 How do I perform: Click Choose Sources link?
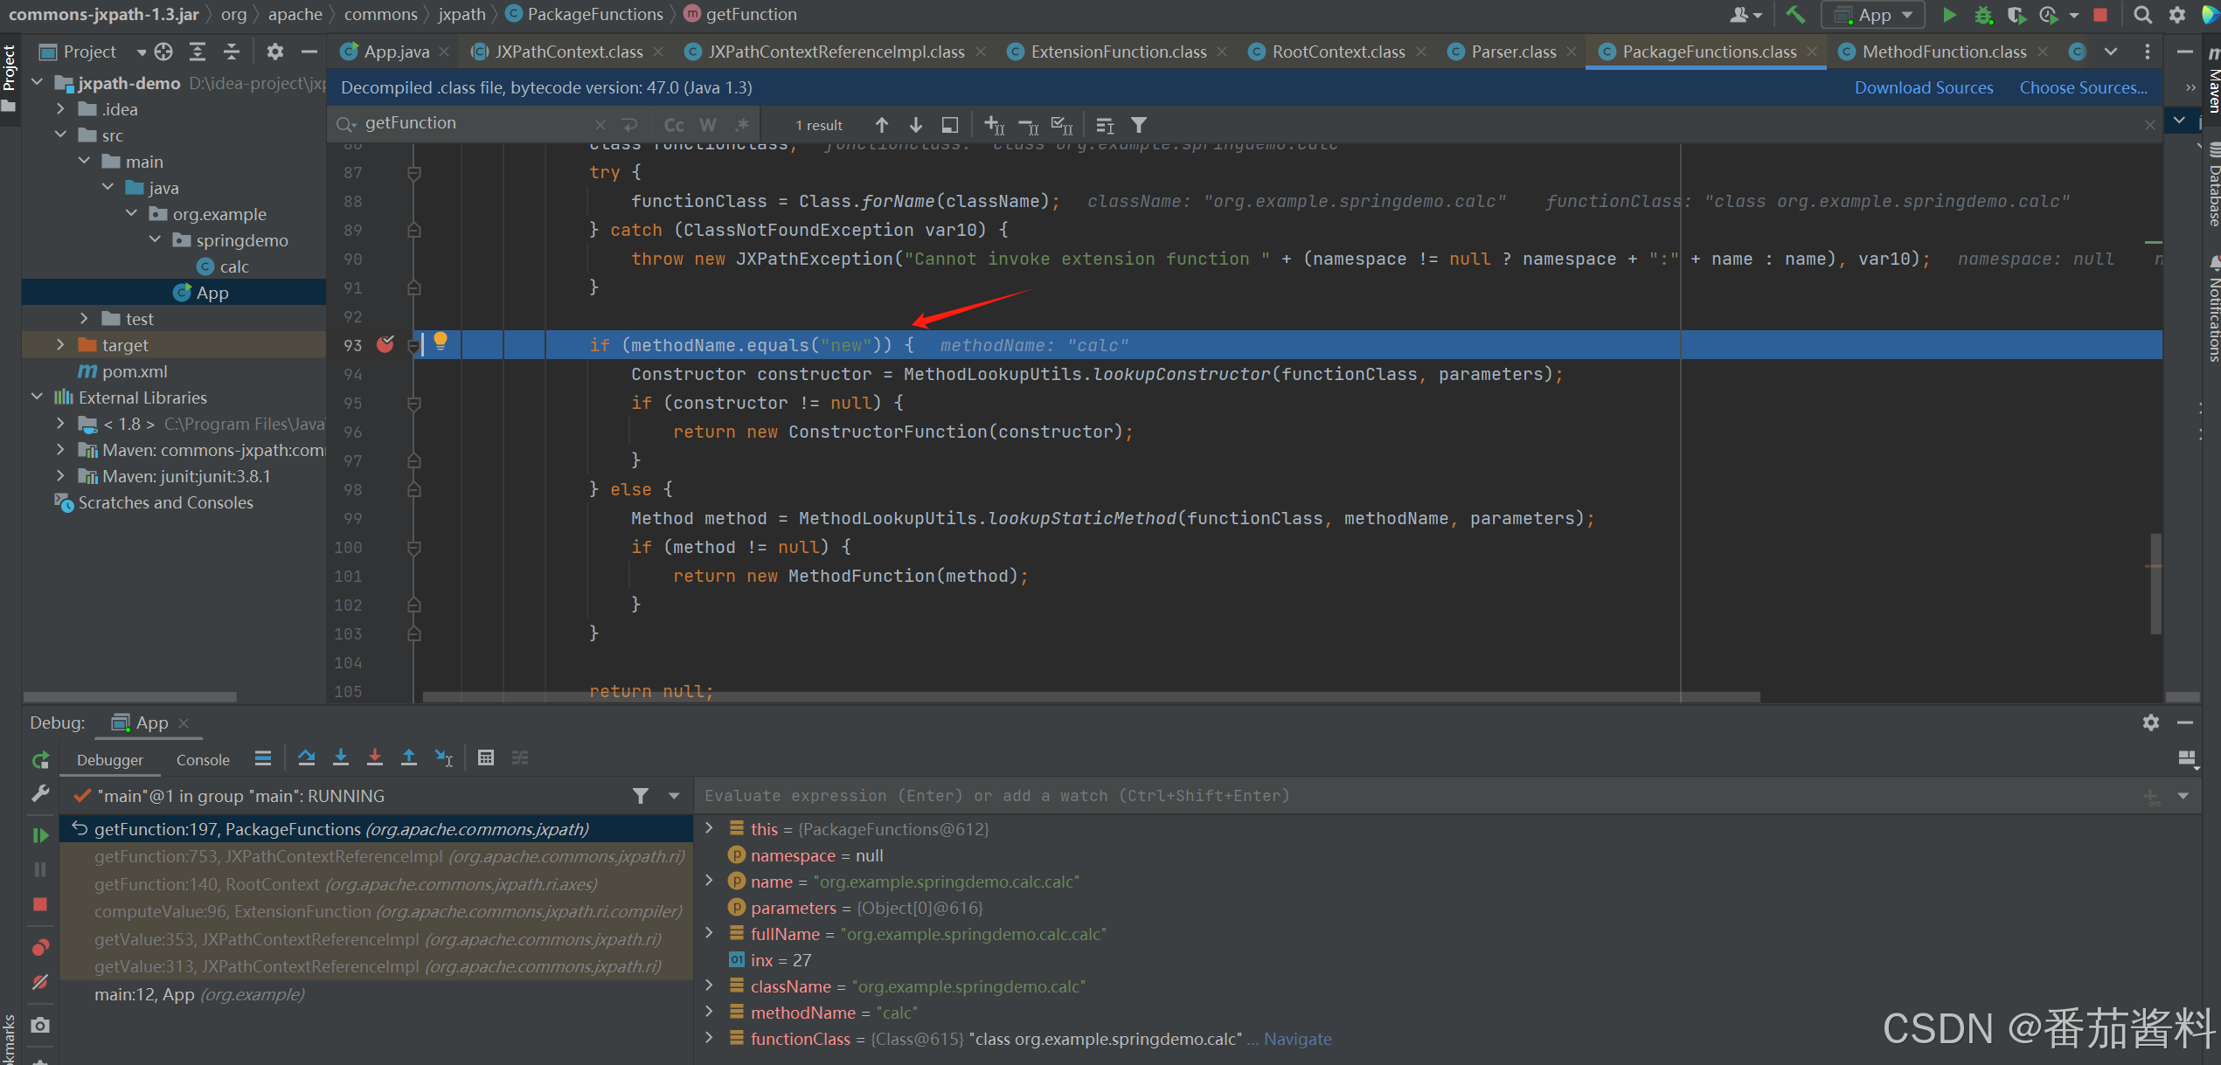pos(2083,87)
